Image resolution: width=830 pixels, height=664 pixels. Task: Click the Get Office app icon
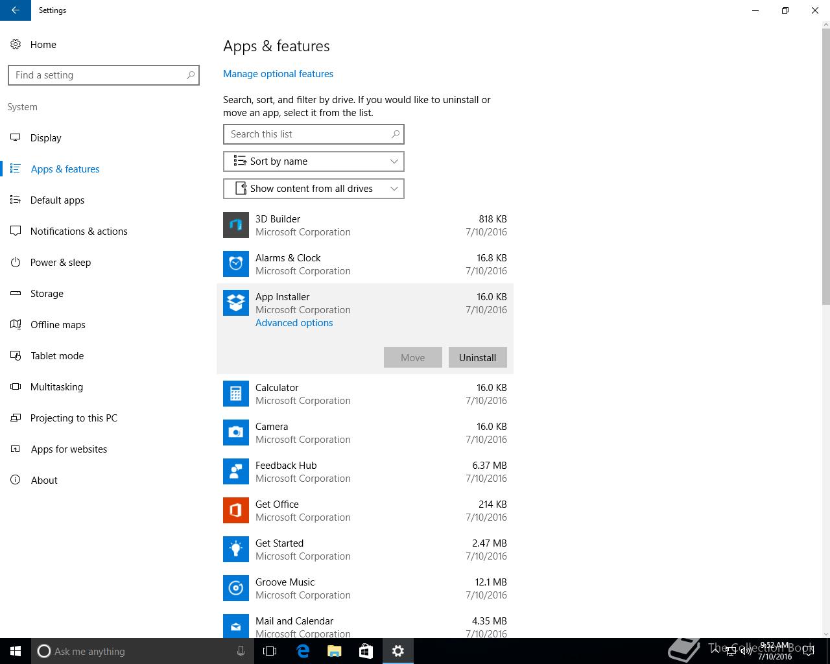[236, 510]
